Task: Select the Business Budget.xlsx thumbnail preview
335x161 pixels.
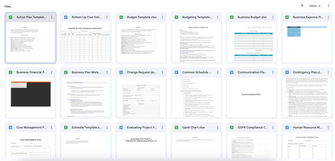Action: (252, 42)
